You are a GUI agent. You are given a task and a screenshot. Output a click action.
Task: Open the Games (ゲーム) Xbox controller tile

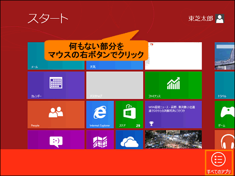tap(225, 115)
